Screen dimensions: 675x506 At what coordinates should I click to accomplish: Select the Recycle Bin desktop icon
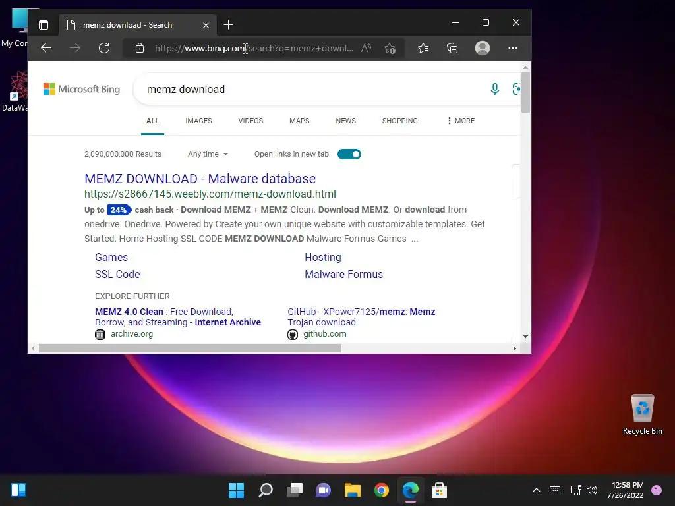tap(642, 415)
